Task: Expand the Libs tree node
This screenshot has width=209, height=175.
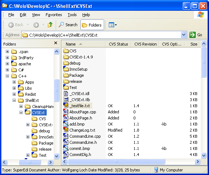Action: 14,88
